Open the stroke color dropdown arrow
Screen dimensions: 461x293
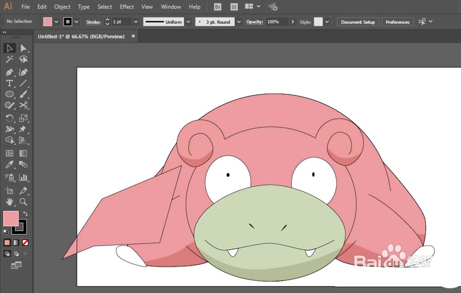[77, 22]
